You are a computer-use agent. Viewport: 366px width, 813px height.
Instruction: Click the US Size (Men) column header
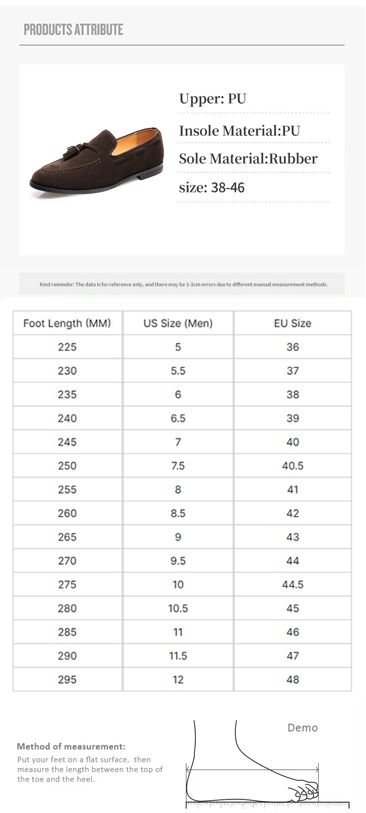point(178,323)
